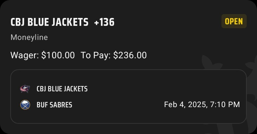Click the 7:10 PM game time
Image resolution: width=257 pixels, height=134 pixels.
[225, 105]
